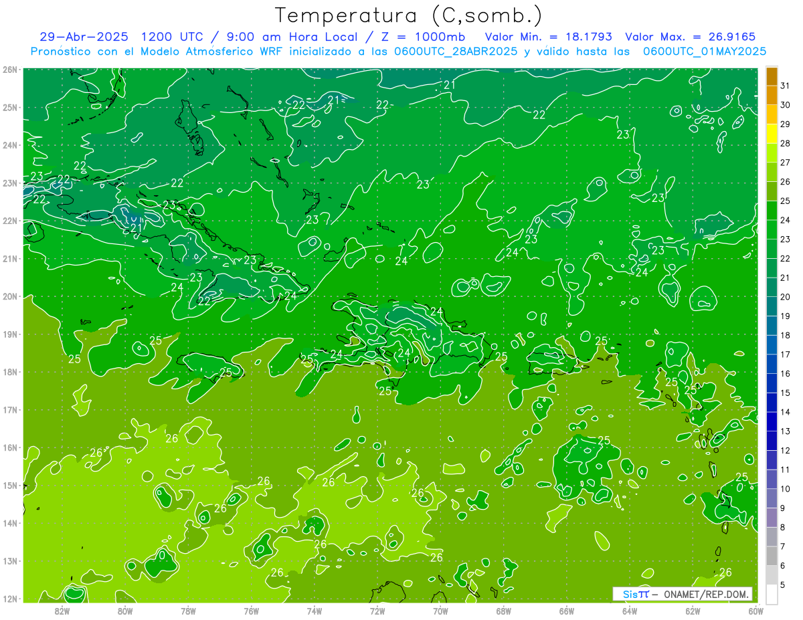Click the "14N" latitude axis label
803x620 pixels.
tap(10, 523)
